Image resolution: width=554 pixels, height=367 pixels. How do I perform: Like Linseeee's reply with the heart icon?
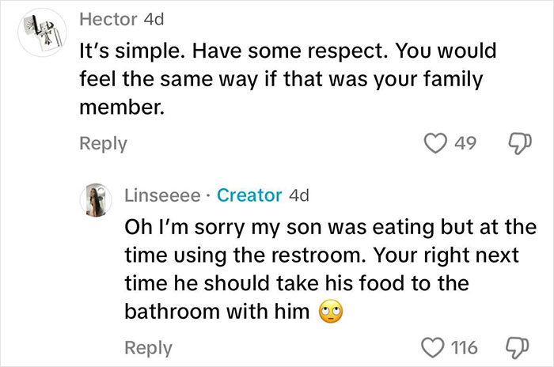(x=434, y=347)
